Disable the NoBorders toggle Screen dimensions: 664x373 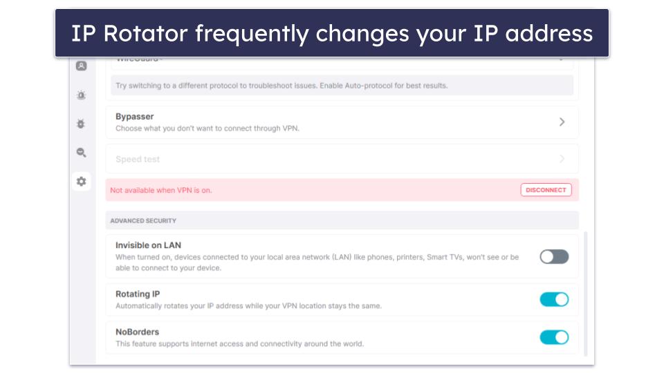[x=554, y=338]
